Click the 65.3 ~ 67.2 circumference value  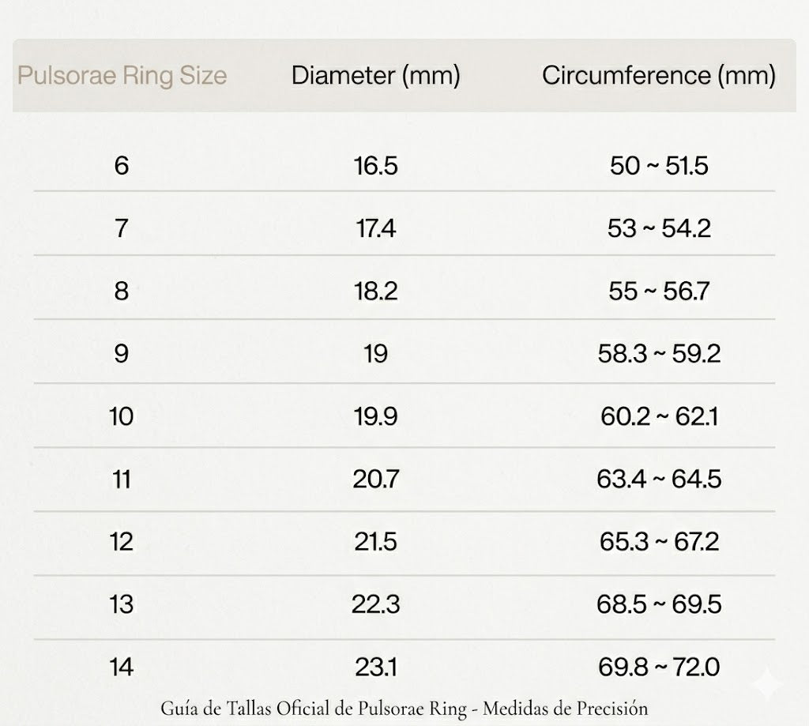click(660, 542)
